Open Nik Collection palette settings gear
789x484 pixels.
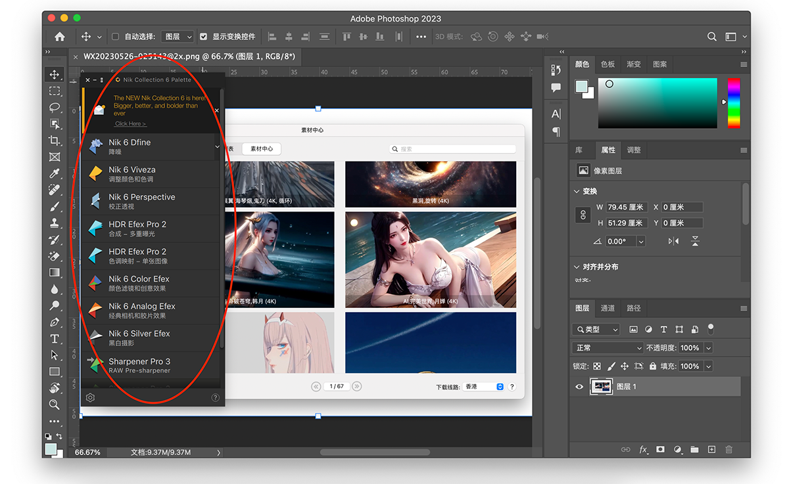point(91,397)
